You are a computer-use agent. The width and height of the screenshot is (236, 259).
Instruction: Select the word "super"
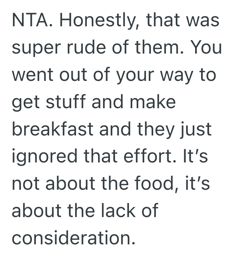coord(37,48)
